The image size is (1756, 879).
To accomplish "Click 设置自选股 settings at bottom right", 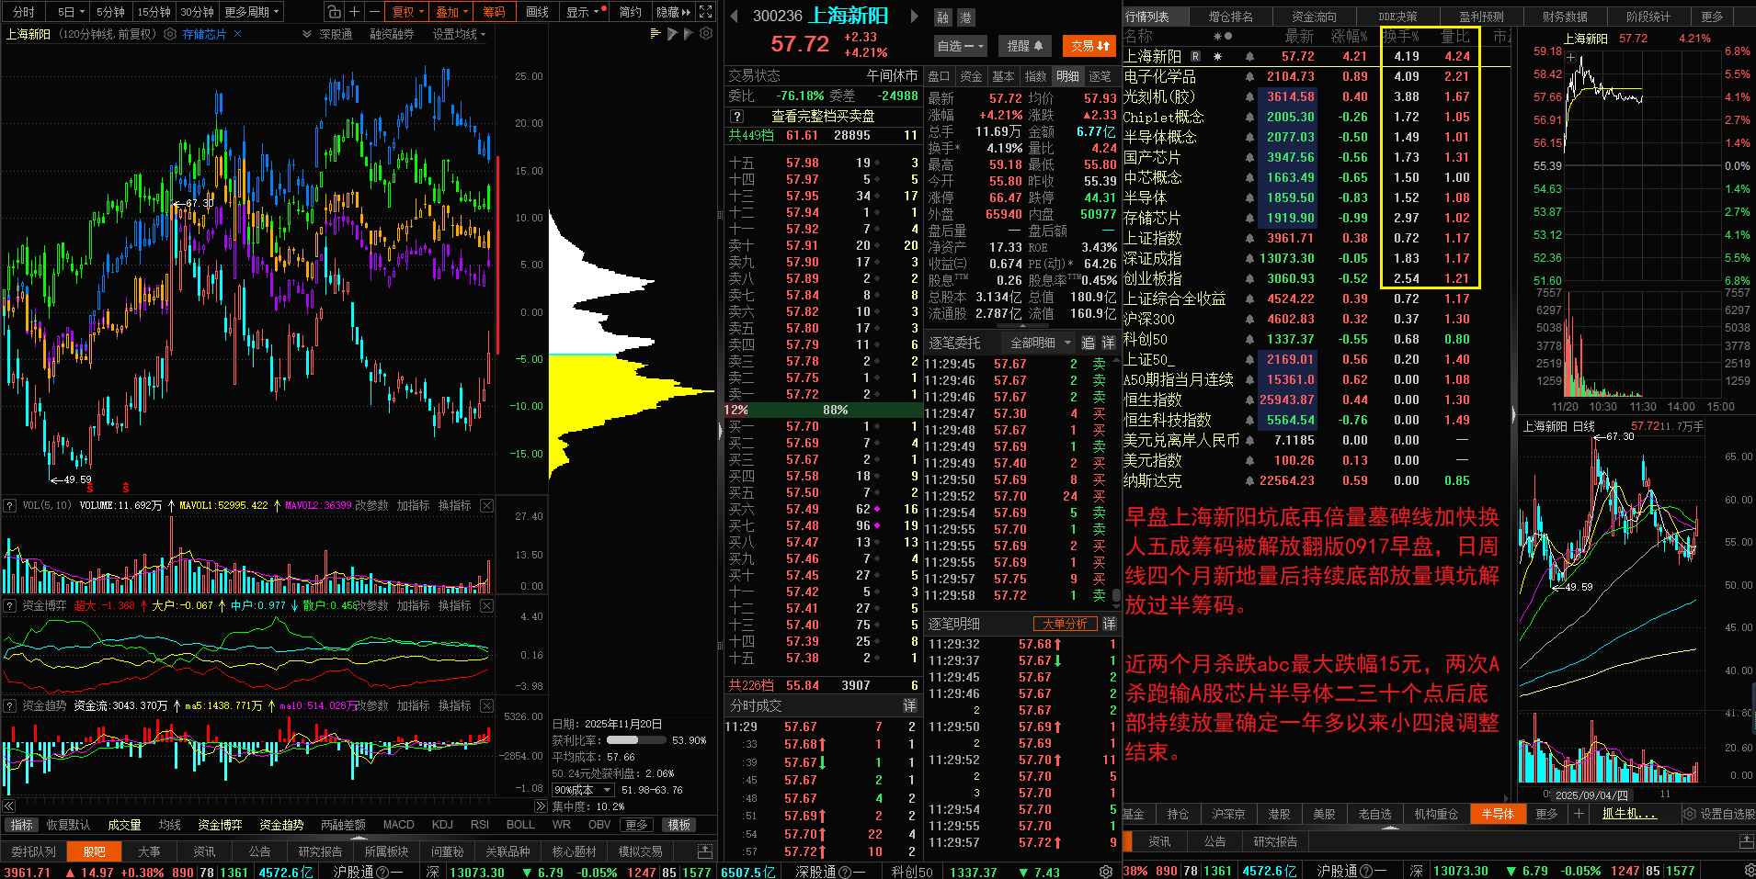I will tap(1718, 814).
